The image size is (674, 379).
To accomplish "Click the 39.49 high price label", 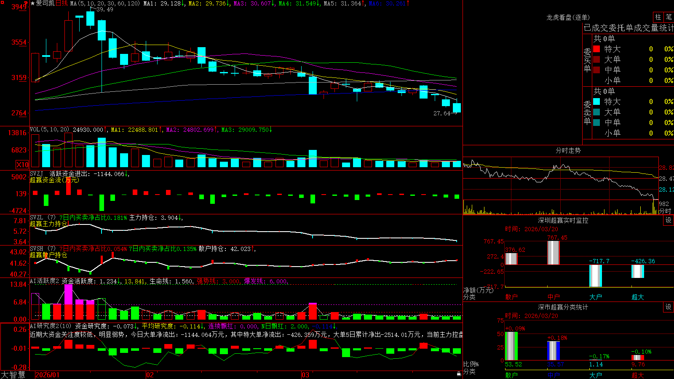I will coord(104,9).
